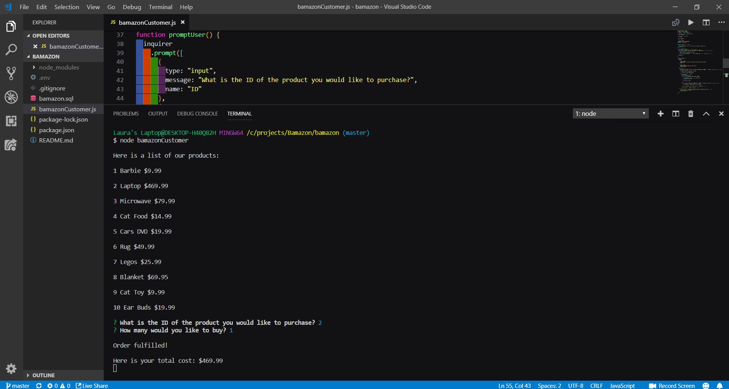This screenshot has width=729, height=389.
Task: Click the feedback smiley icon
Action: [706, 386]
